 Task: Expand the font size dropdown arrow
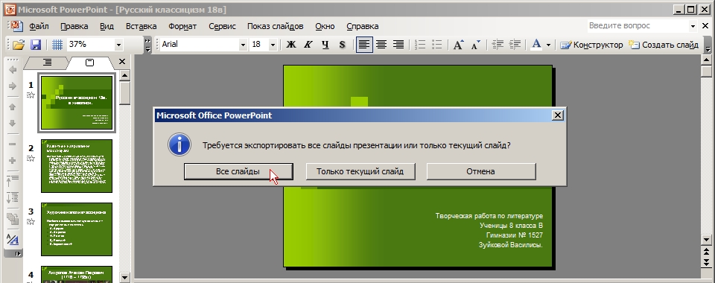pyautogui.click(x=273, y=45)
